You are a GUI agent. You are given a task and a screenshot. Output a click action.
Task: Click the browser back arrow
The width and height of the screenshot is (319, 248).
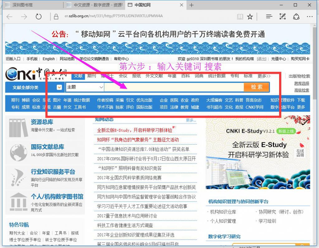[x=10, y=17]
